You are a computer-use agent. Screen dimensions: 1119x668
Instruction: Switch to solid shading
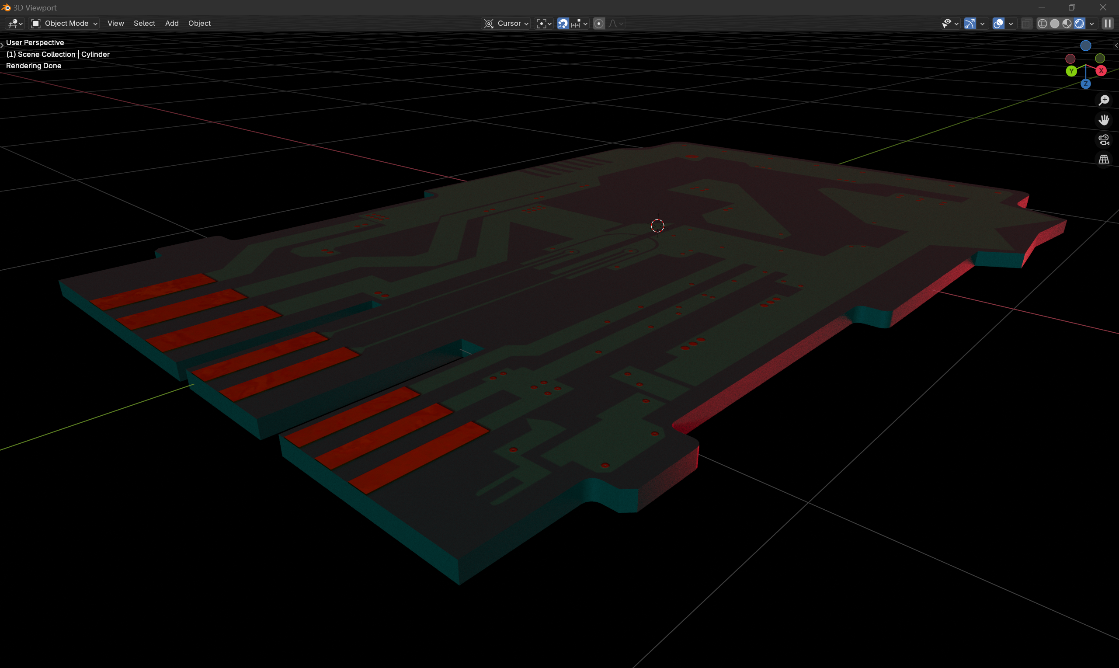(1054, 24)
